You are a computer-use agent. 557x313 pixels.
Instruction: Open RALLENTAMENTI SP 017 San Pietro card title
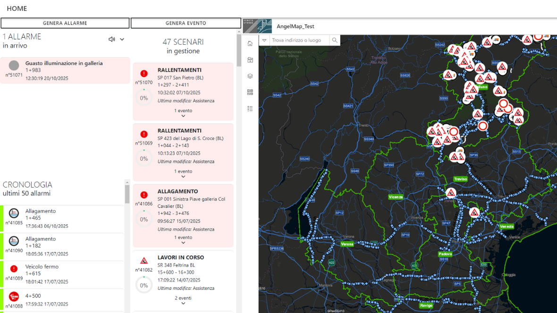click(x=179, y=70)
